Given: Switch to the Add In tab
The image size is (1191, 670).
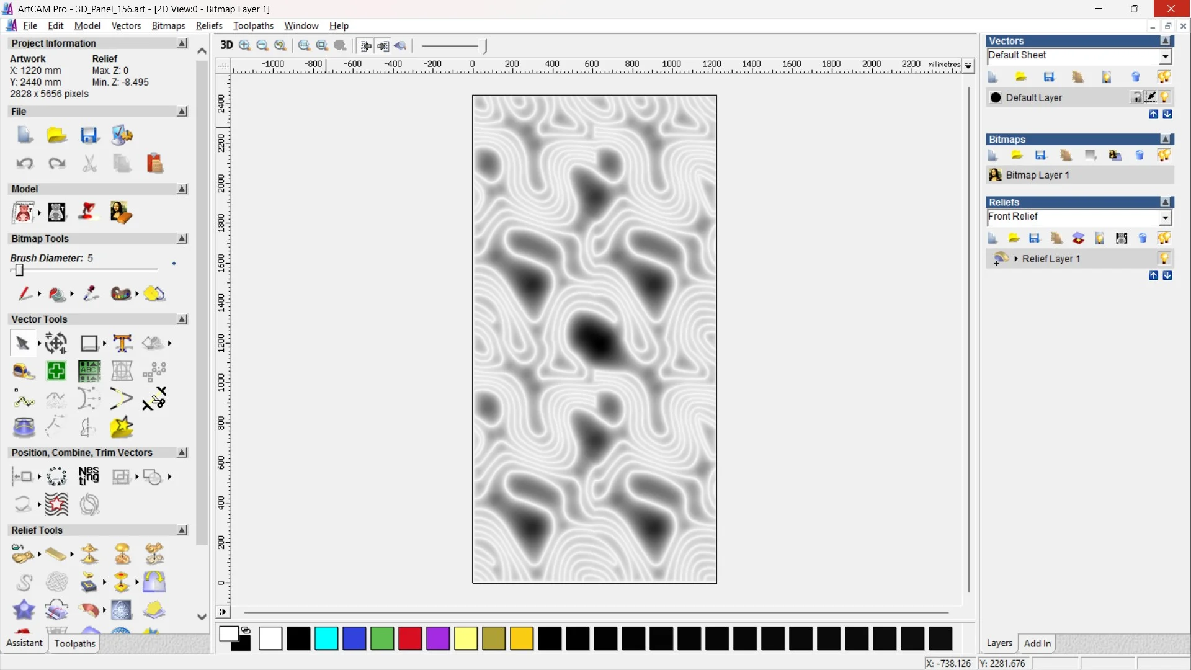Looking at the screenshot, I should [x=1037, y=643].
